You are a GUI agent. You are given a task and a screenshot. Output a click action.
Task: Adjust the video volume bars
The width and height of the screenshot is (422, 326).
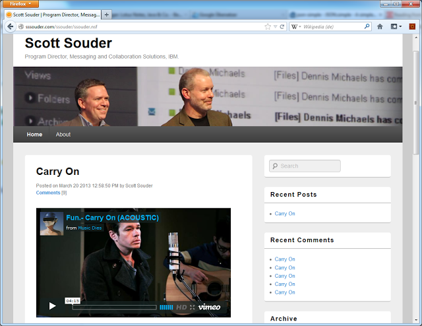coord(166,307)
